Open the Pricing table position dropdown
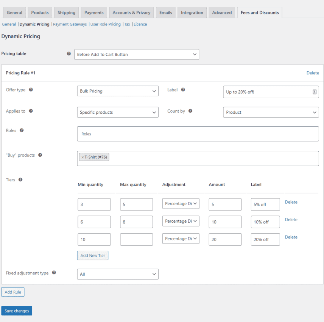This screenshot has width=324, height=322. (x=136, y=54)
